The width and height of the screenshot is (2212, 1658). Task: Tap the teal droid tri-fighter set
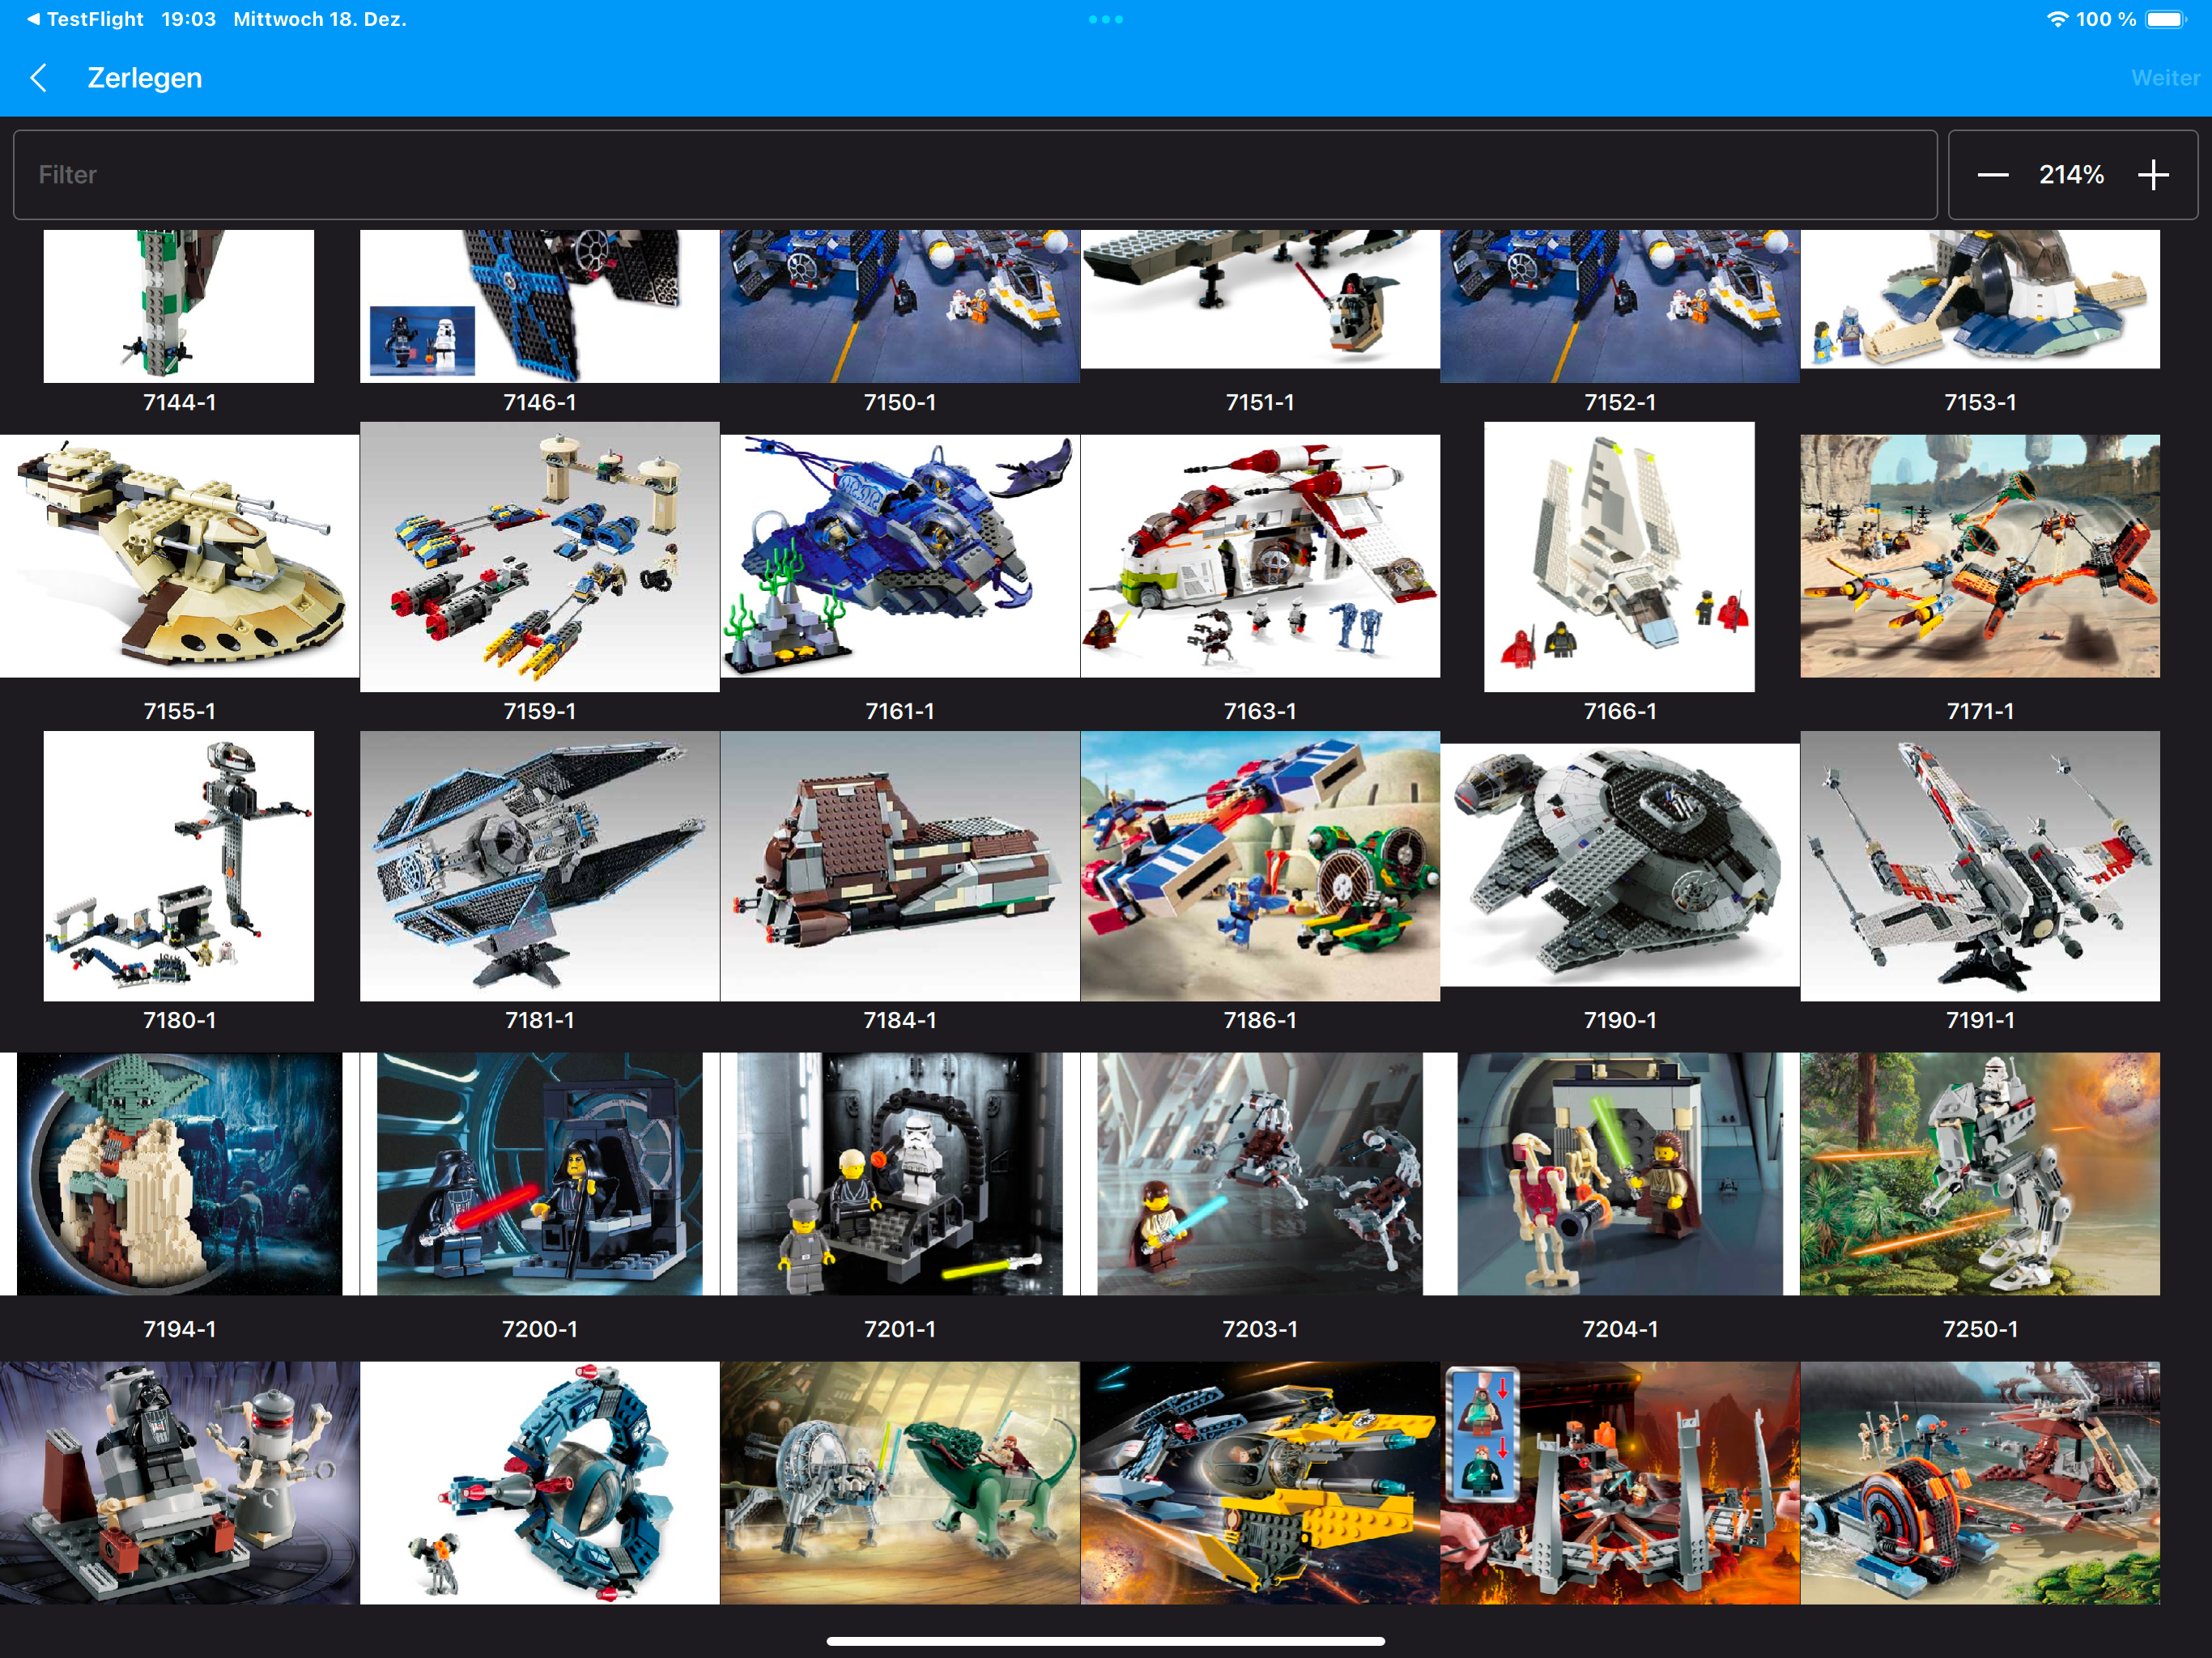540,1483
